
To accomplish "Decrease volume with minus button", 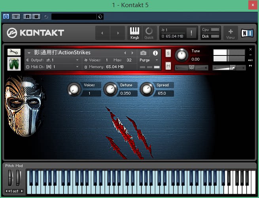I will click(215, 68).
